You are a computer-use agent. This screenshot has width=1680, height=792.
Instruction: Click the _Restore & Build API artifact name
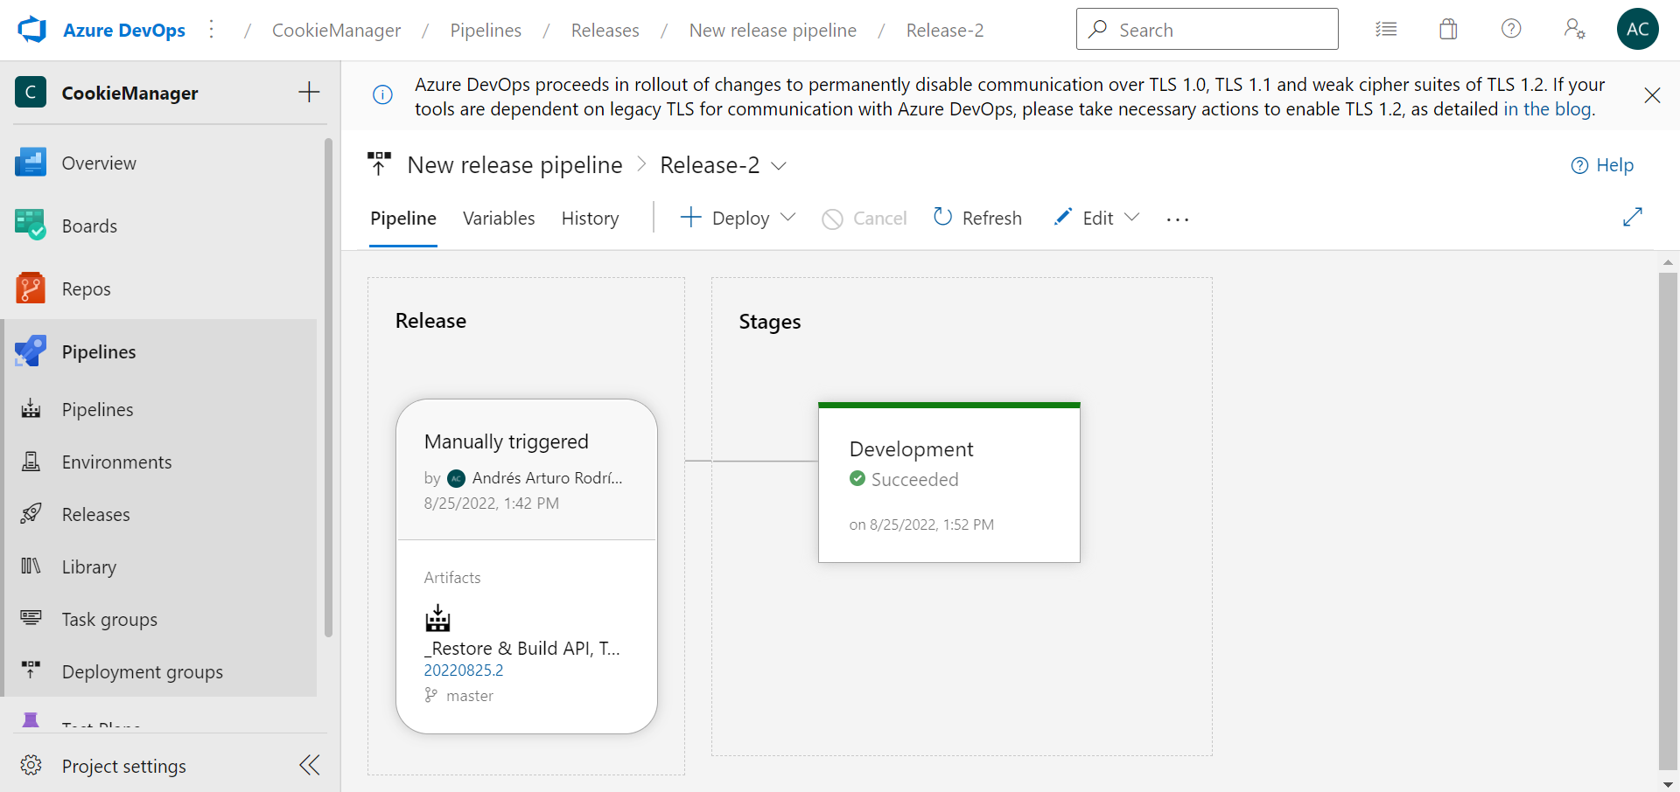click(521, 649)
